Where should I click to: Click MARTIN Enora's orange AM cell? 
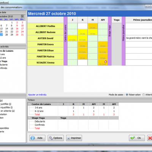tap(103, 44)
